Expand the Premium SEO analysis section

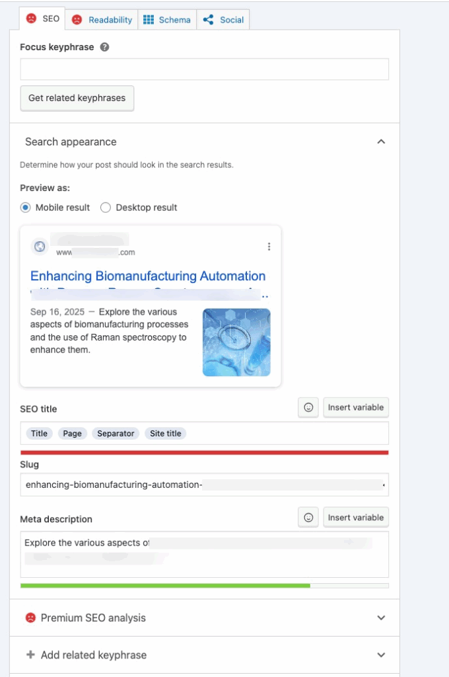tap(381, 618)
